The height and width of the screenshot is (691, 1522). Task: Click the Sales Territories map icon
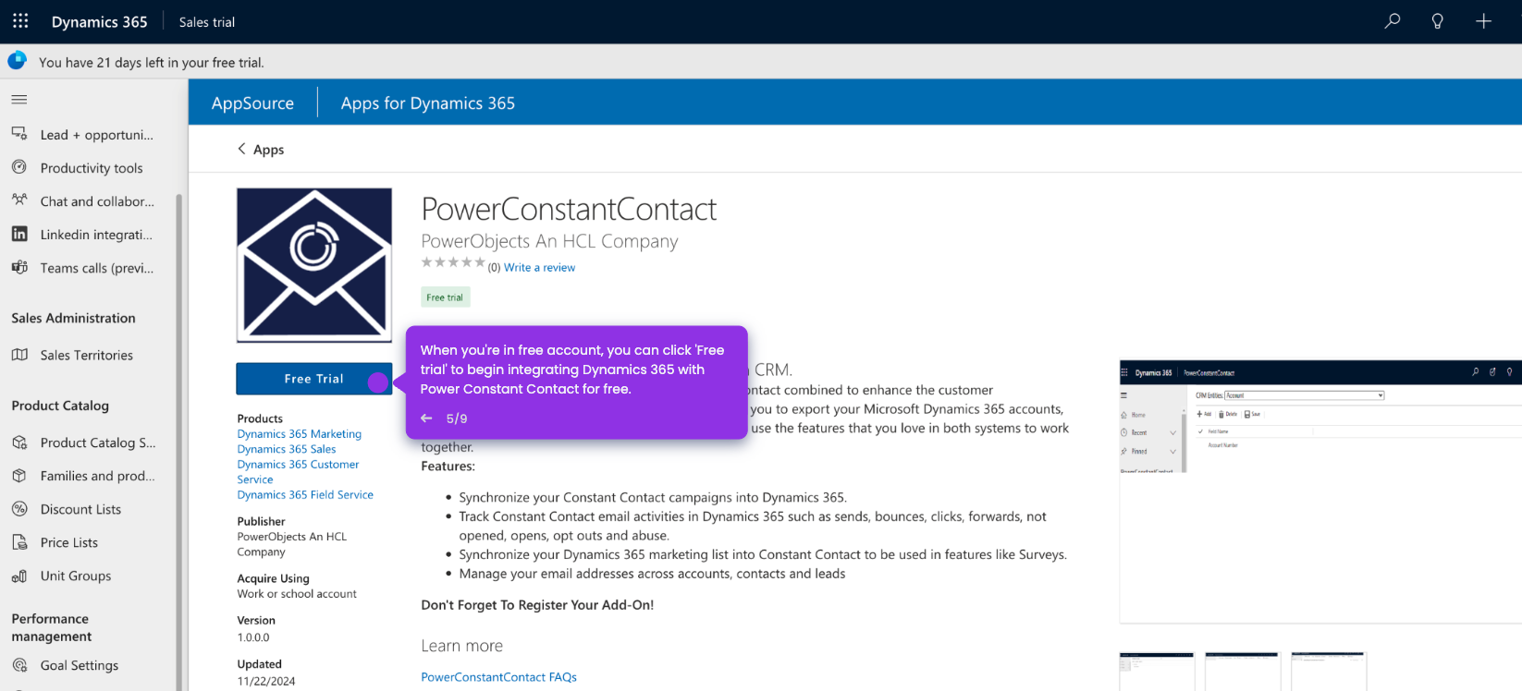click(19, 355)
